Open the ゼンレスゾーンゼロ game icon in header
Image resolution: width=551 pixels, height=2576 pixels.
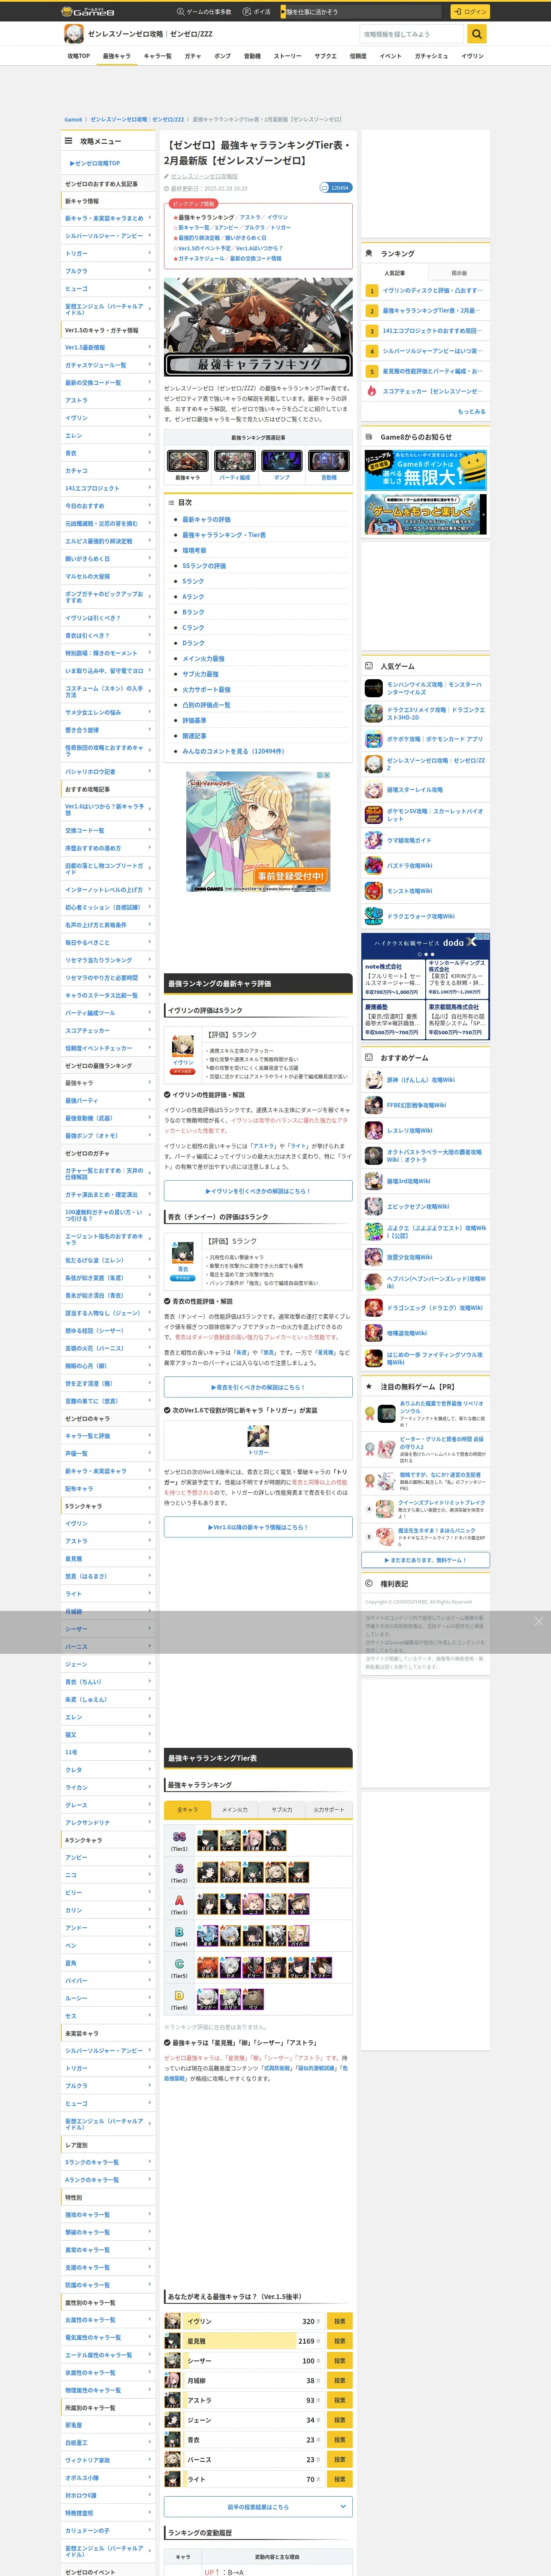pos(73,34)
